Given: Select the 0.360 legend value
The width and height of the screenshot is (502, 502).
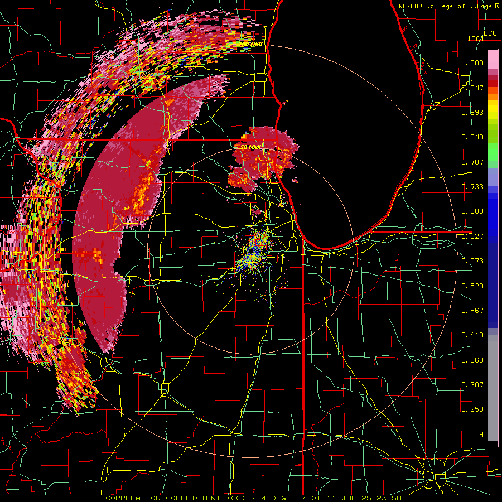Looking at the screenshot, I should point(472,360).
